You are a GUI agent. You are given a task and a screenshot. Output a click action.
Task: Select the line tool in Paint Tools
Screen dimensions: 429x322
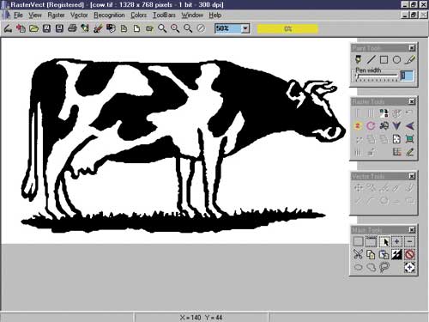click(372, 59)
